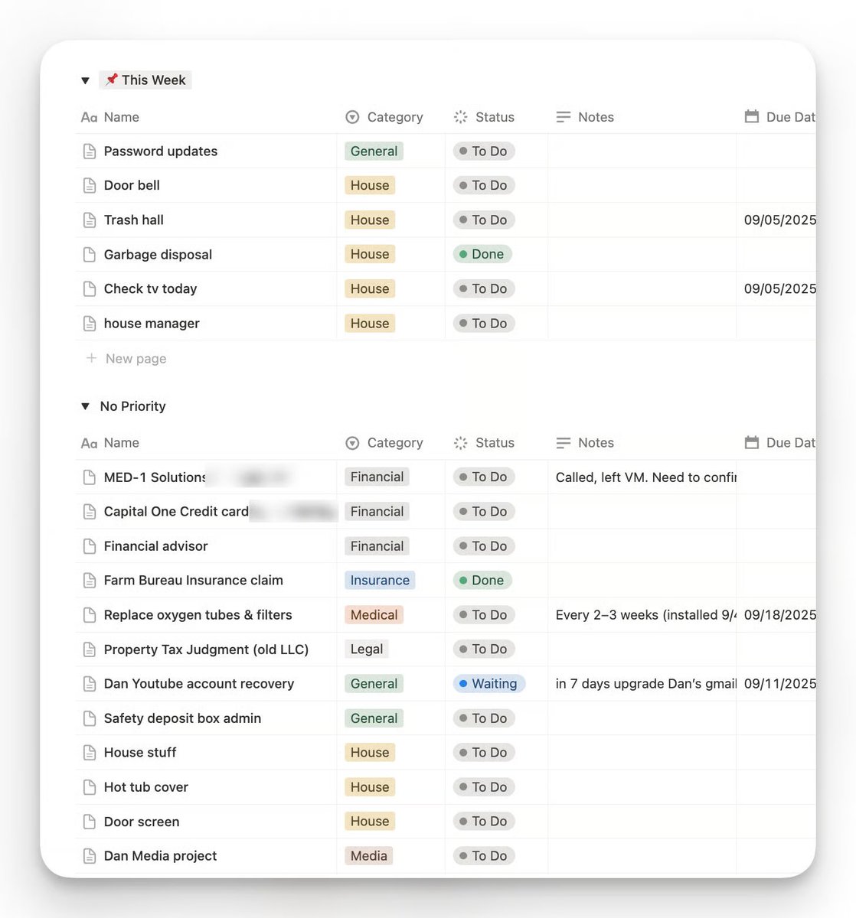The width and height of the screenshot is (856, 918).
Task: Click the Name column header in This Week
Action: [110, 117]
